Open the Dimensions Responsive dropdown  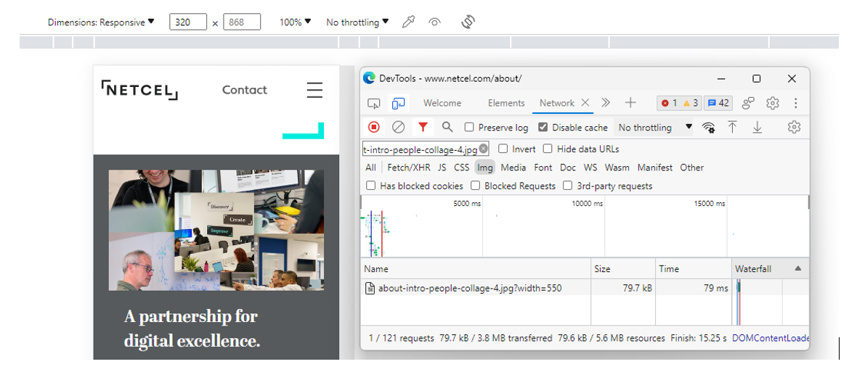[x=101, y=22]
